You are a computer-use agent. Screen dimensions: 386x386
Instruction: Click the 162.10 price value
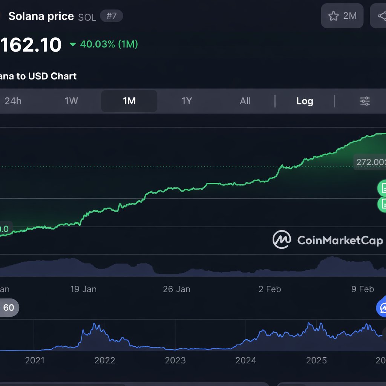pos(31,45)
